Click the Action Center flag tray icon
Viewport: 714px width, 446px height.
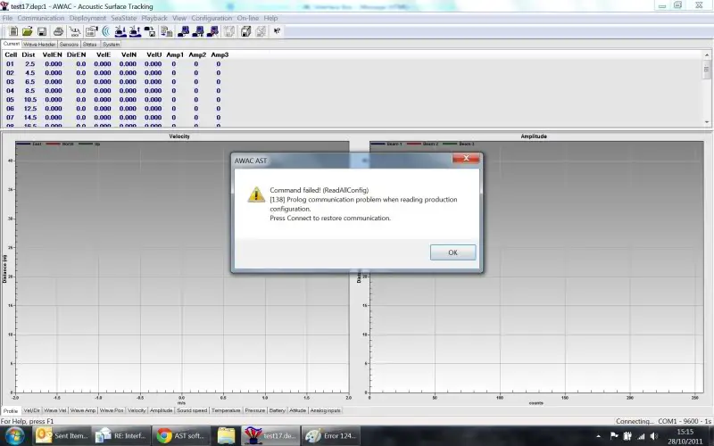[614, 436]
